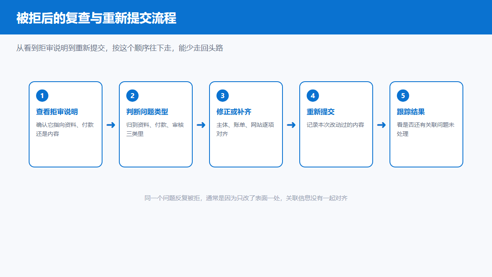The height and width of the screenshot is (277, 492).
Task: Select the heading 修正或补齐
Action: [234, 112]
